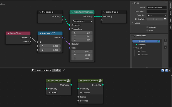Collapse the Context socket panel in tree
Screen dimensions: 172x107
click(134, 48)
